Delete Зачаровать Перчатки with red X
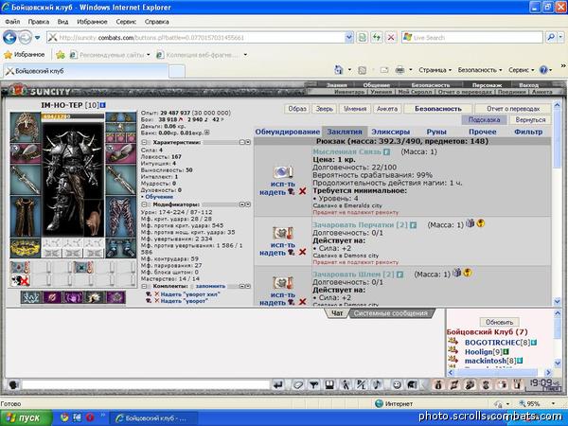Image resolution: width=568 pixels, height=426 pixels. click(303, 252)
